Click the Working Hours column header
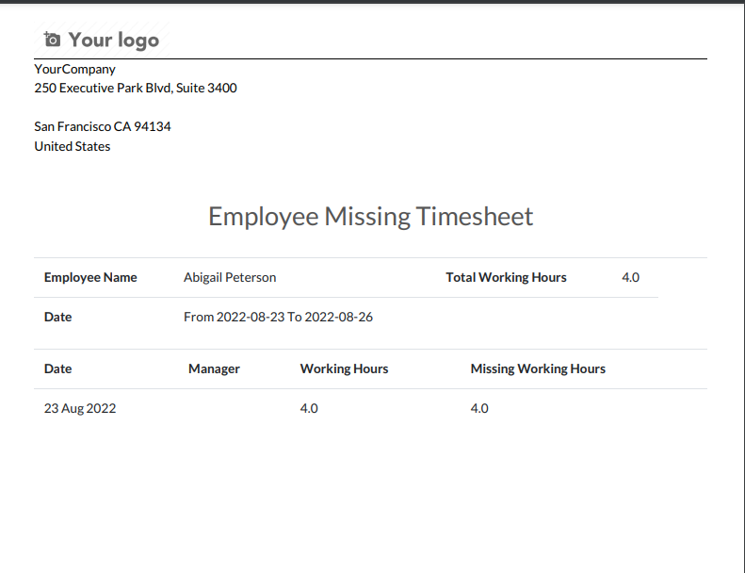Viewport: 745px width, 573px height. (344, 369)
